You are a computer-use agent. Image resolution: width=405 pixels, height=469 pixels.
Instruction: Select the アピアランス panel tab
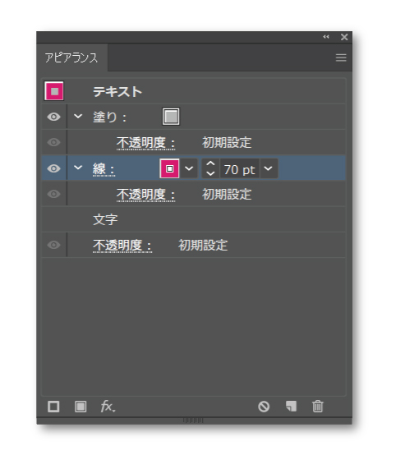71,57
